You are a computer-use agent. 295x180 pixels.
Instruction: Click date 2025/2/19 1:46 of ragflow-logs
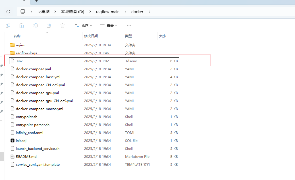96,53
